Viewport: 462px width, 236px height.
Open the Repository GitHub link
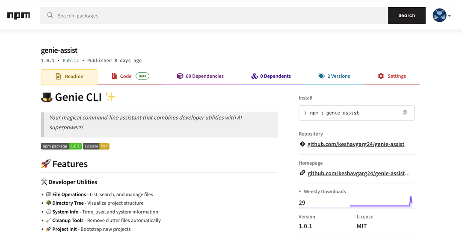tap(356, 144)
